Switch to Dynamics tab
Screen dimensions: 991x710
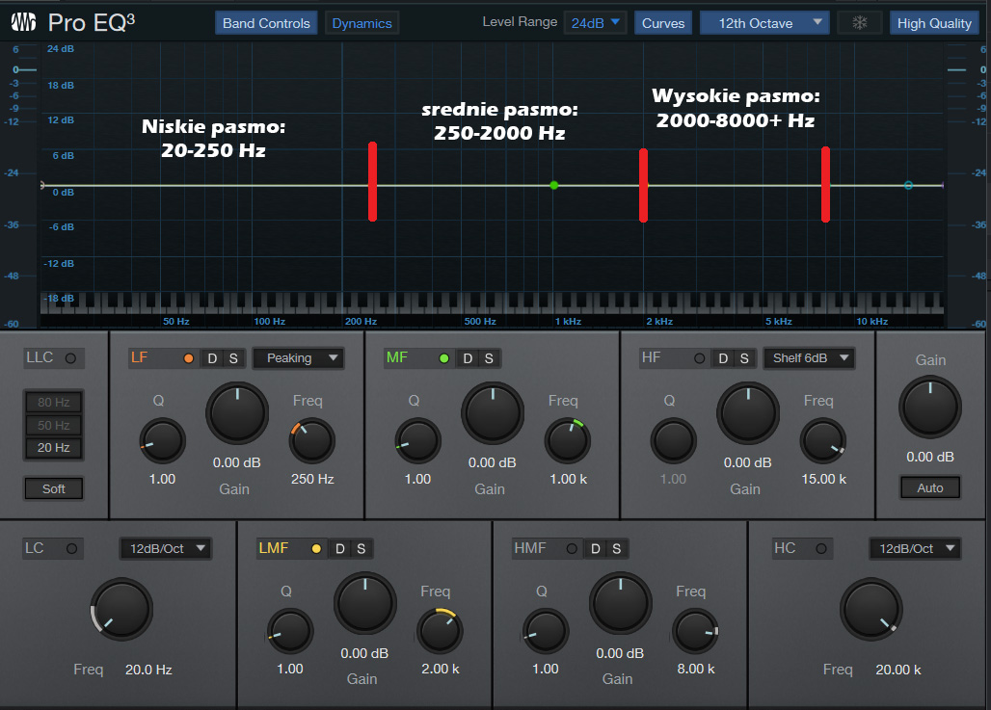[362, 23]
